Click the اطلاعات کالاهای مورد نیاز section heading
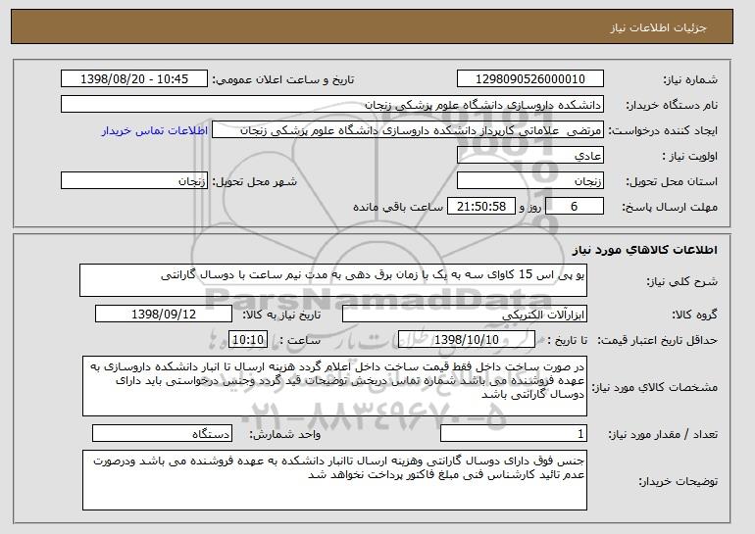The width and height of the screenshot is (755, 534). coord(645,249)
